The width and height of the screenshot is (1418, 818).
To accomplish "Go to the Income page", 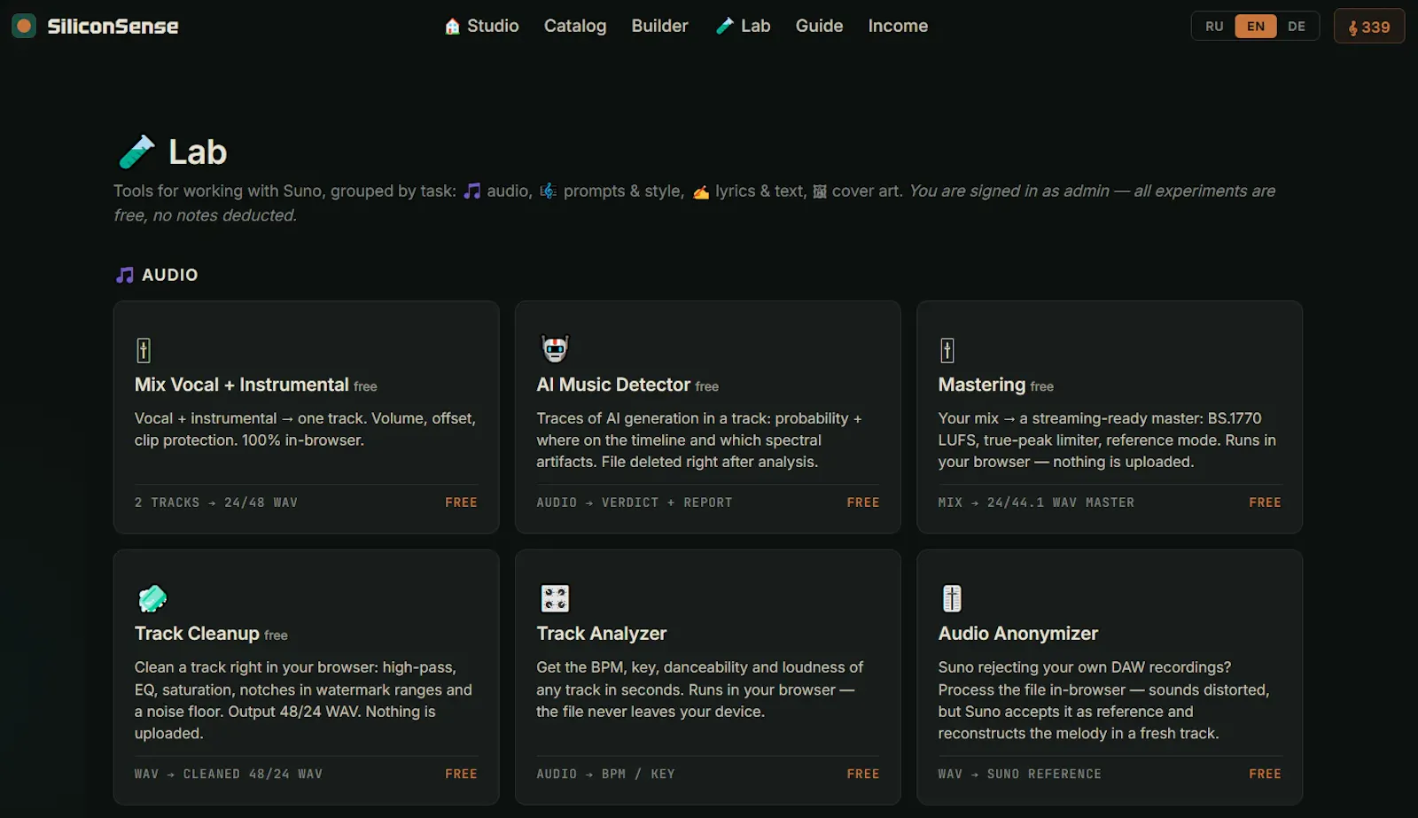I will [898, 26].
